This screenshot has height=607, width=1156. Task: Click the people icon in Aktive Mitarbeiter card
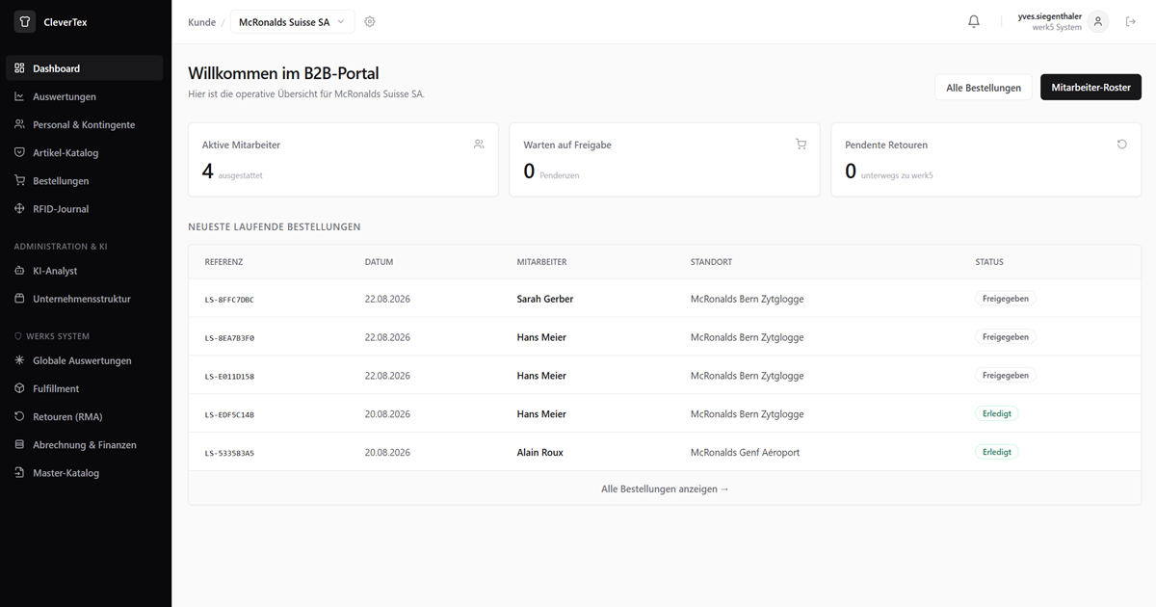tap(479, 145)
